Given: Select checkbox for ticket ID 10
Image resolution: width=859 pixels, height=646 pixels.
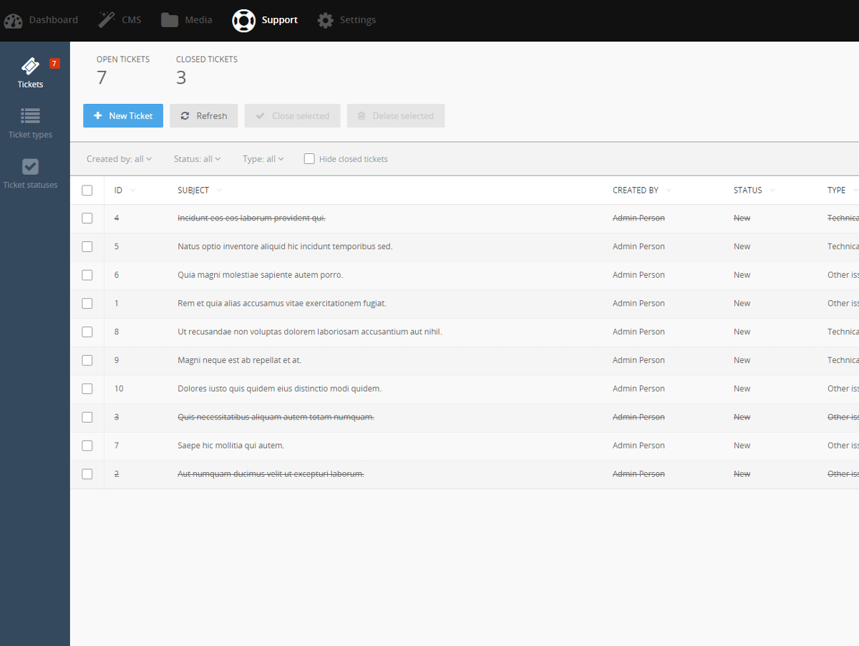Looking at the screenshot, I should 87,389.
